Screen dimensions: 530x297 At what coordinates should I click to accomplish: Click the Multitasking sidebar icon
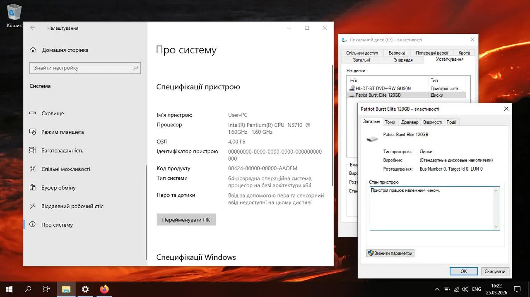[33, 150]
